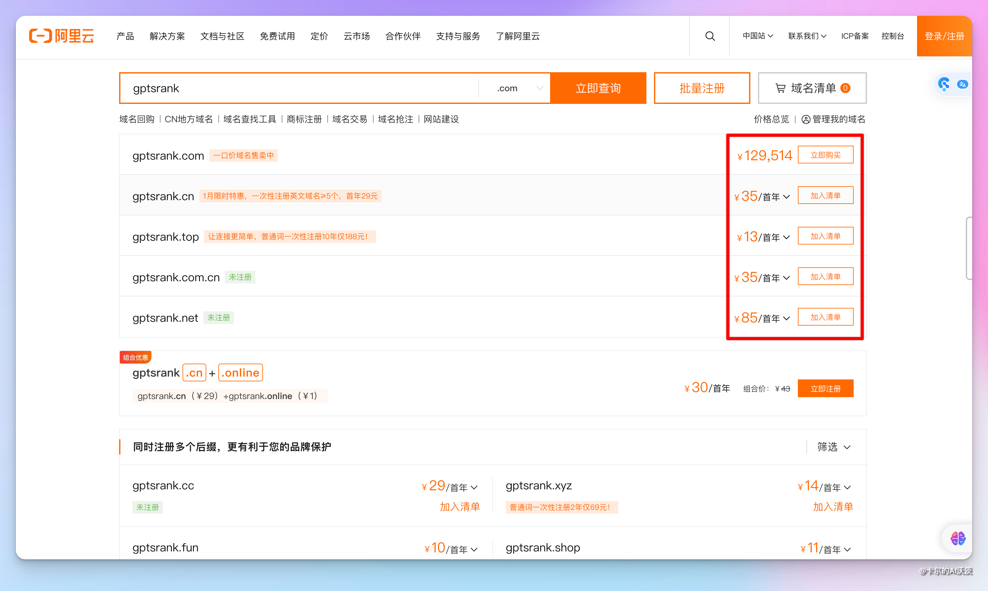Open the 支持与服务 menu
Screen dimensions: 988x591
pyautogui.click(x=458, y=36)
